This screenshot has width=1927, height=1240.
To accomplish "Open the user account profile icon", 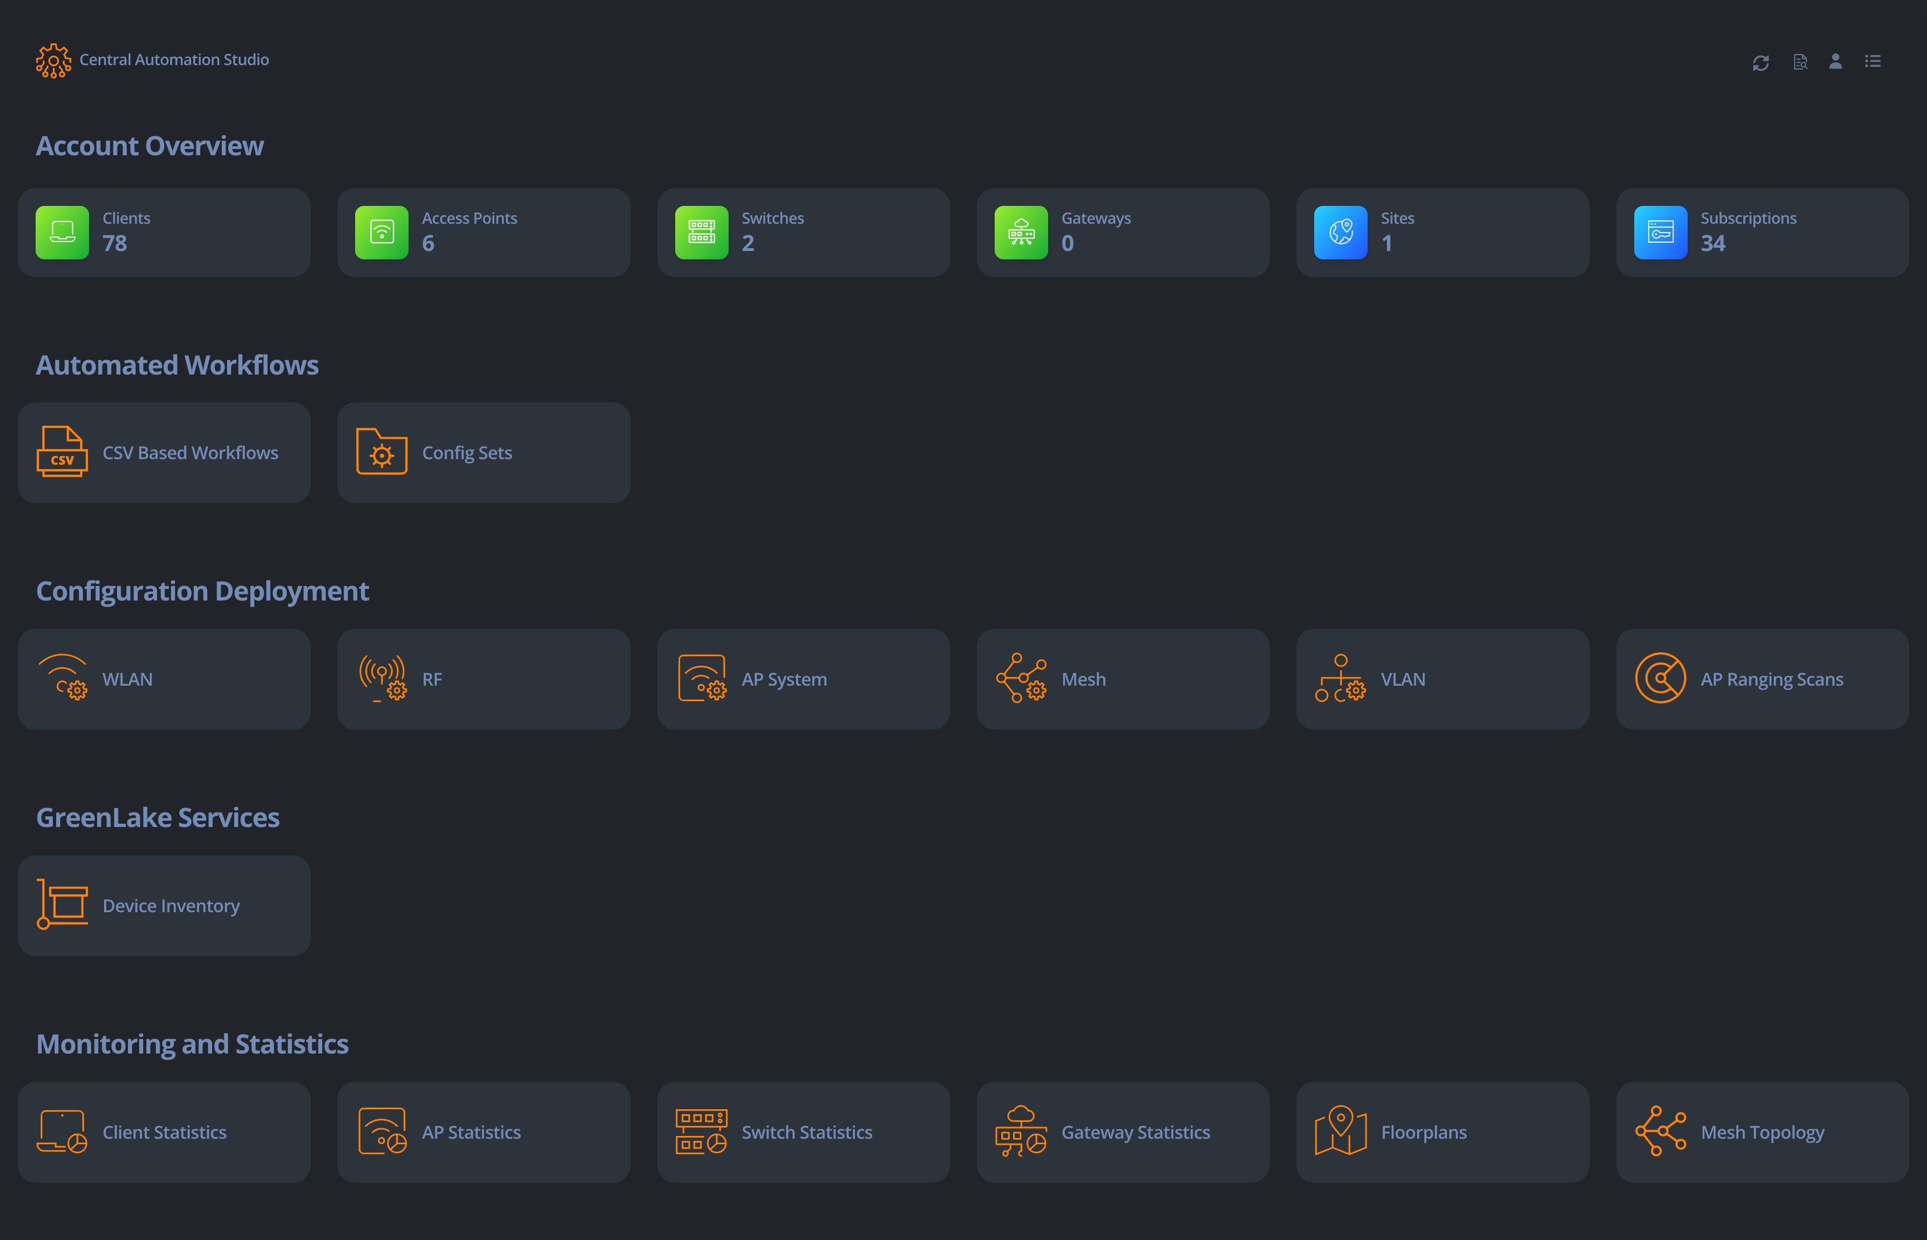I will click(x=1835, y=61).
